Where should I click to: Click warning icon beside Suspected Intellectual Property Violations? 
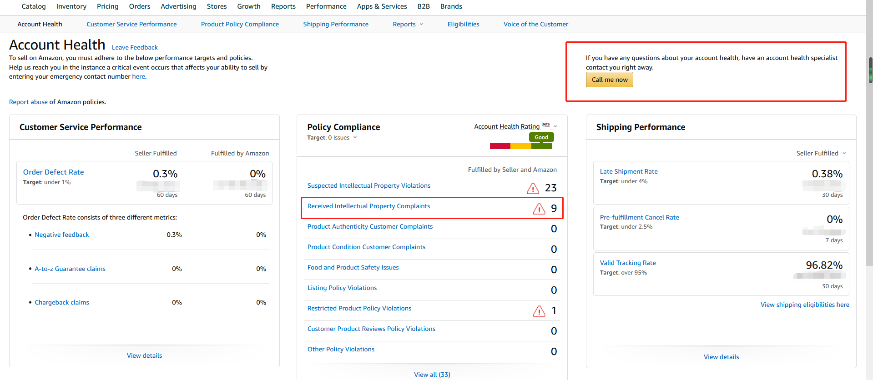coord(533,188)
